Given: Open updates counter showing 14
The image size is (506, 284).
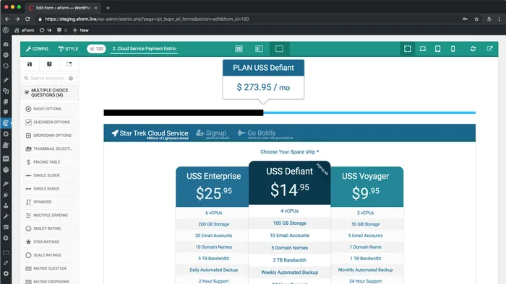Looking at the screenshot, I should pos(46,30).
